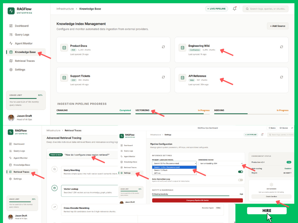Turn off the enabled green toggle in Inference Settings

pyautogui.click(x=240, y=172)
